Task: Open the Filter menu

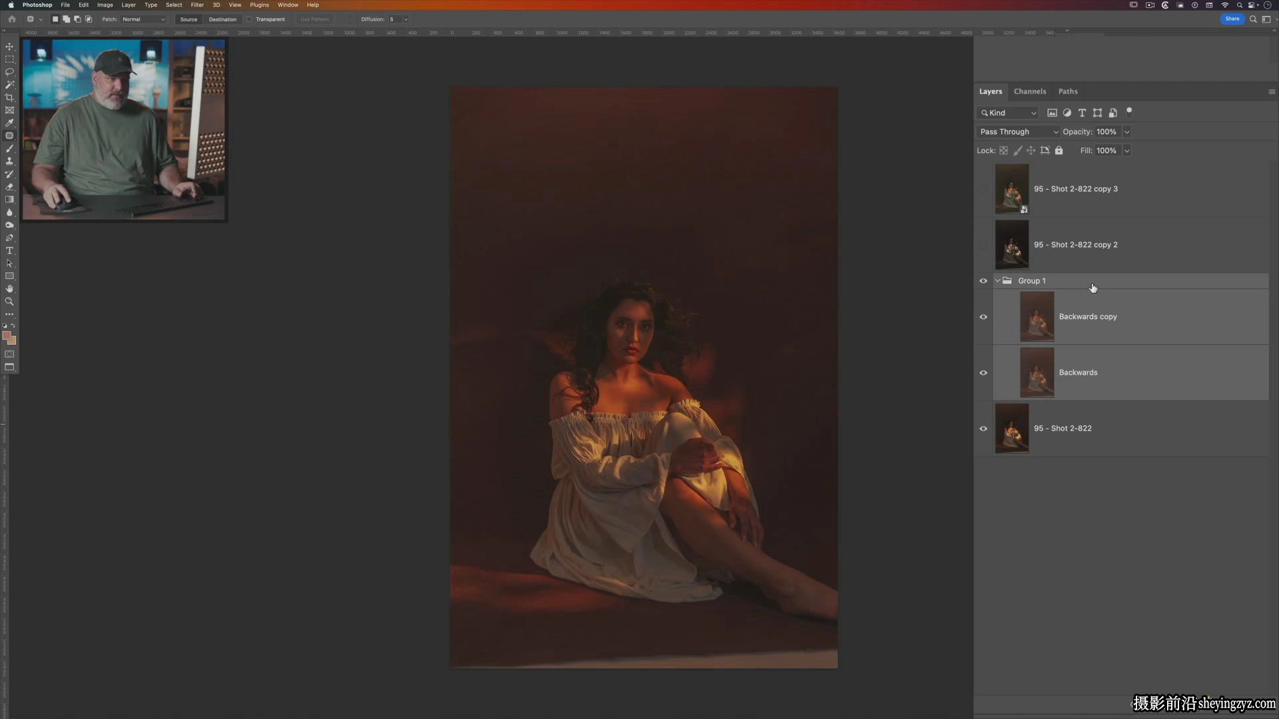Action: click(197, 5)
